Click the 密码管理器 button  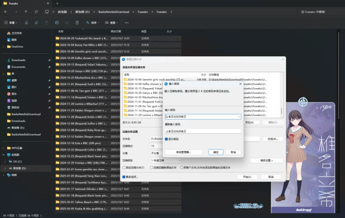coord(183,152)
